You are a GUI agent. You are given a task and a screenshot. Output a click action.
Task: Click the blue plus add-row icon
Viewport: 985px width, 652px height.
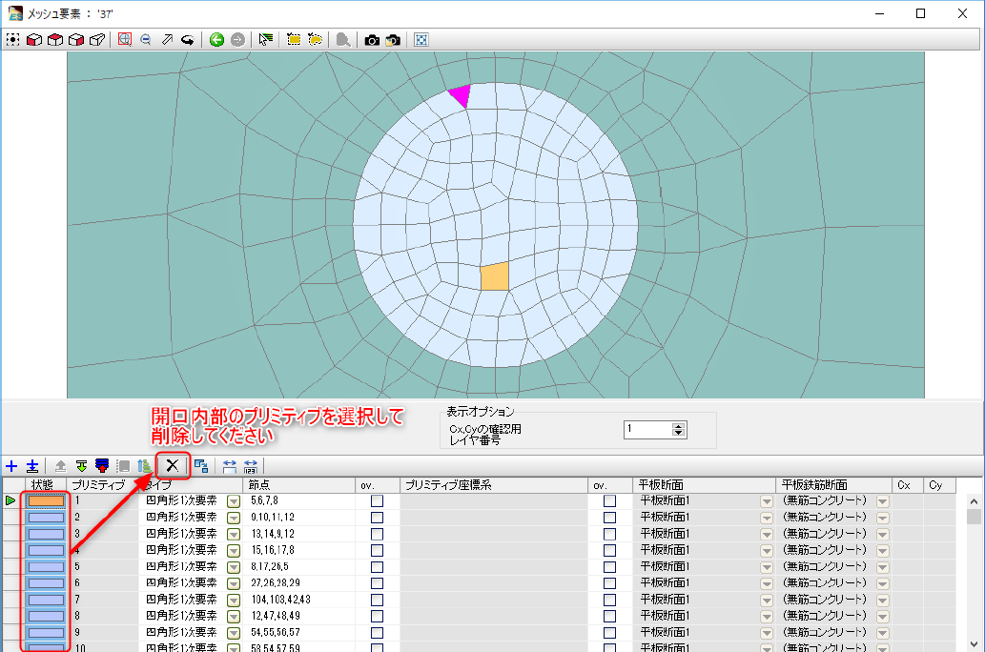click(x=11, y=466)
